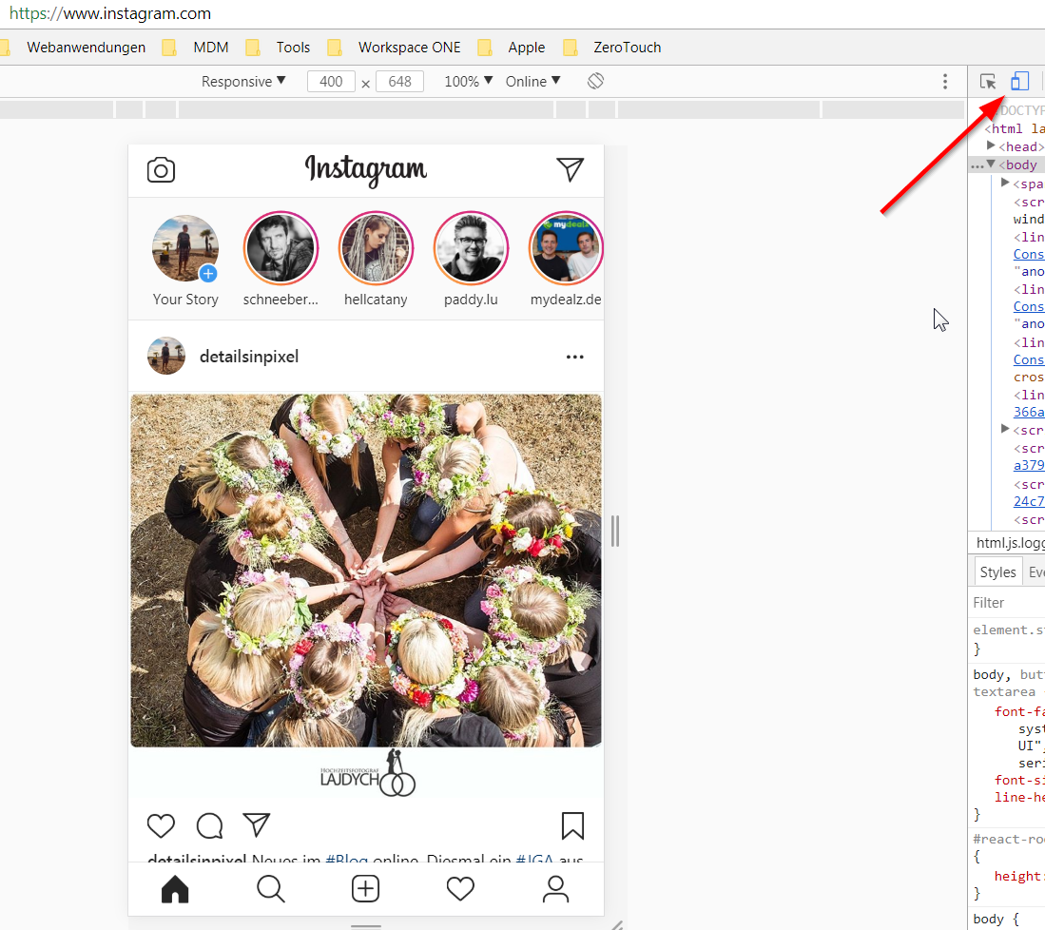The width and height of the screenshot is (1045, 930).
Task: Share post via paper plane below photo
Action: tap(257, 824)
